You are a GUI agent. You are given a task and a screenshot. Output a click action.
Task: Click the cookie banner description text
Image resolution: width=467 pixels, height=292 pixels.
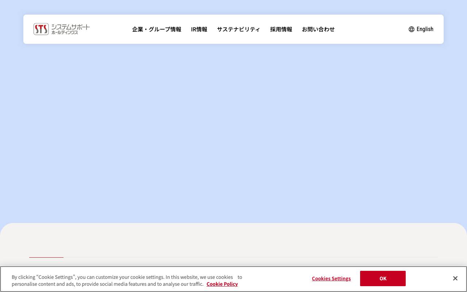pos(127,280)
